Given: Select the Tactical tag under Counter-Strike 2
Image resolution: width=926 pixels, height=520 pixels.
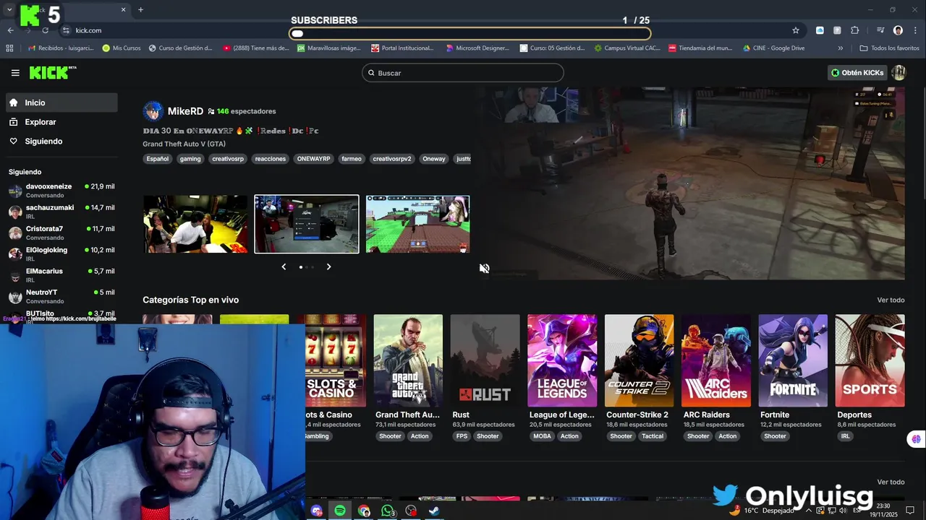Looking at the screenshot, I should pyautogui.click(x=653, y=436).
